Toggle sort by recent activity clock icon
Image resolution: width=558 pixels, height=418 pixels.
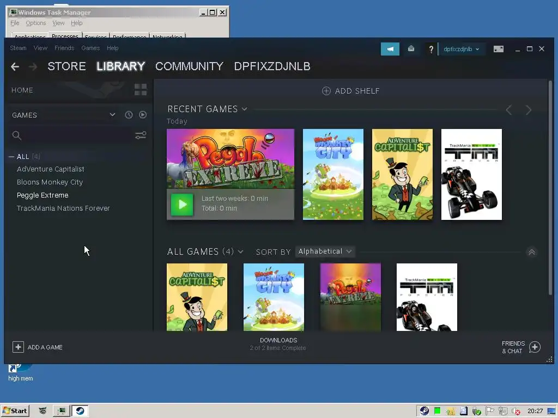click(x=129, y=115)
